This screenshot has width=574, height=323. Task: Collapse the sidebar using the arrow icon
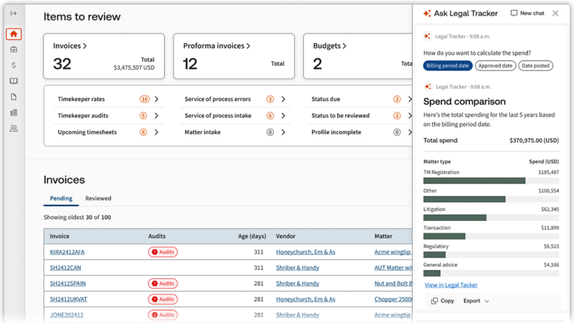13,13
